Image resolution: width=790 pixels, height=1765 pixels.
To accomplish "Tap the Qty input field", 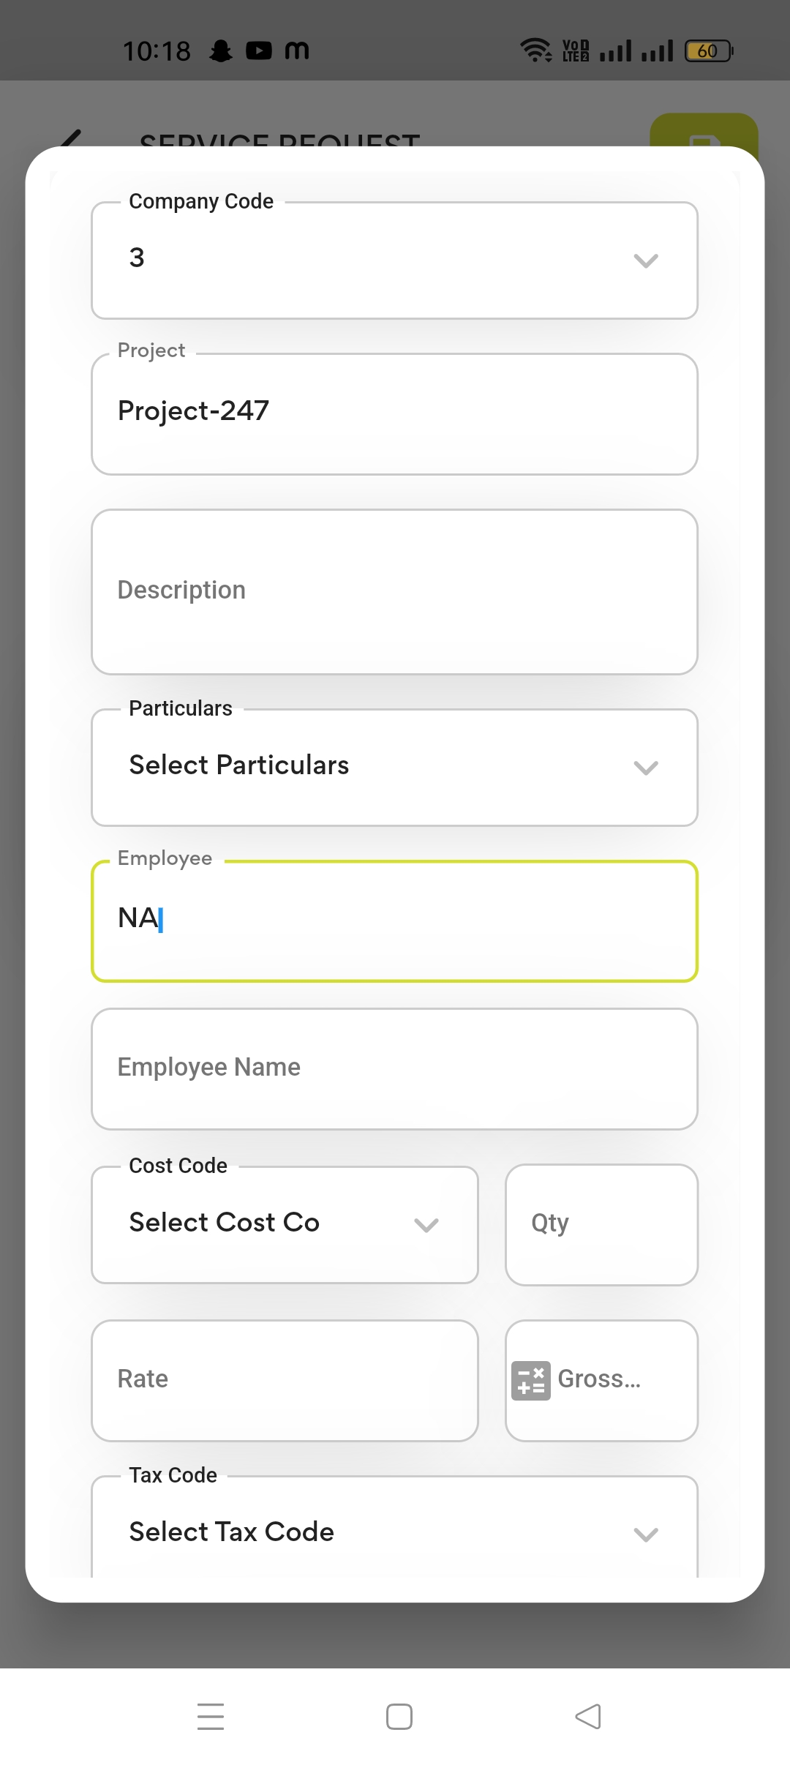I will pyautogui.click(x=601, y=1224).
